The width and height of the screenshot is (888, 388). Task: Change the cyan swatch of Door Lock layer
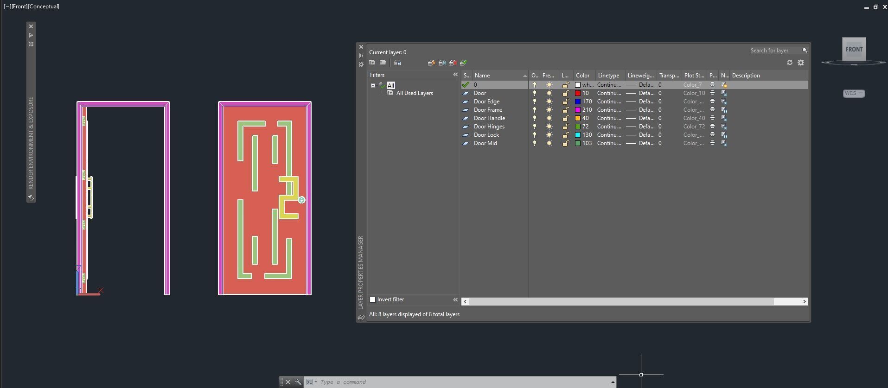578,135
